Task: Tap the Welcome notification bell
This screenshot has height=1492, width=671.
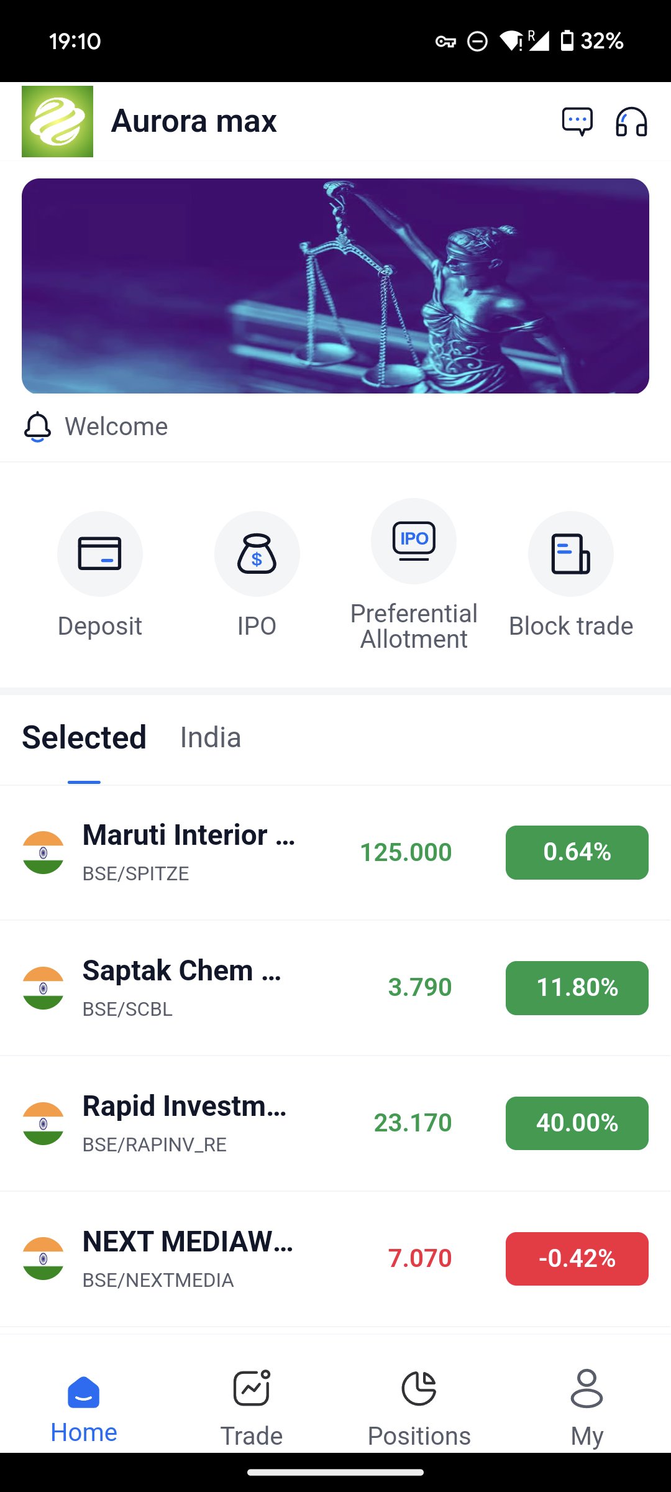Action: tap(37, 426)
